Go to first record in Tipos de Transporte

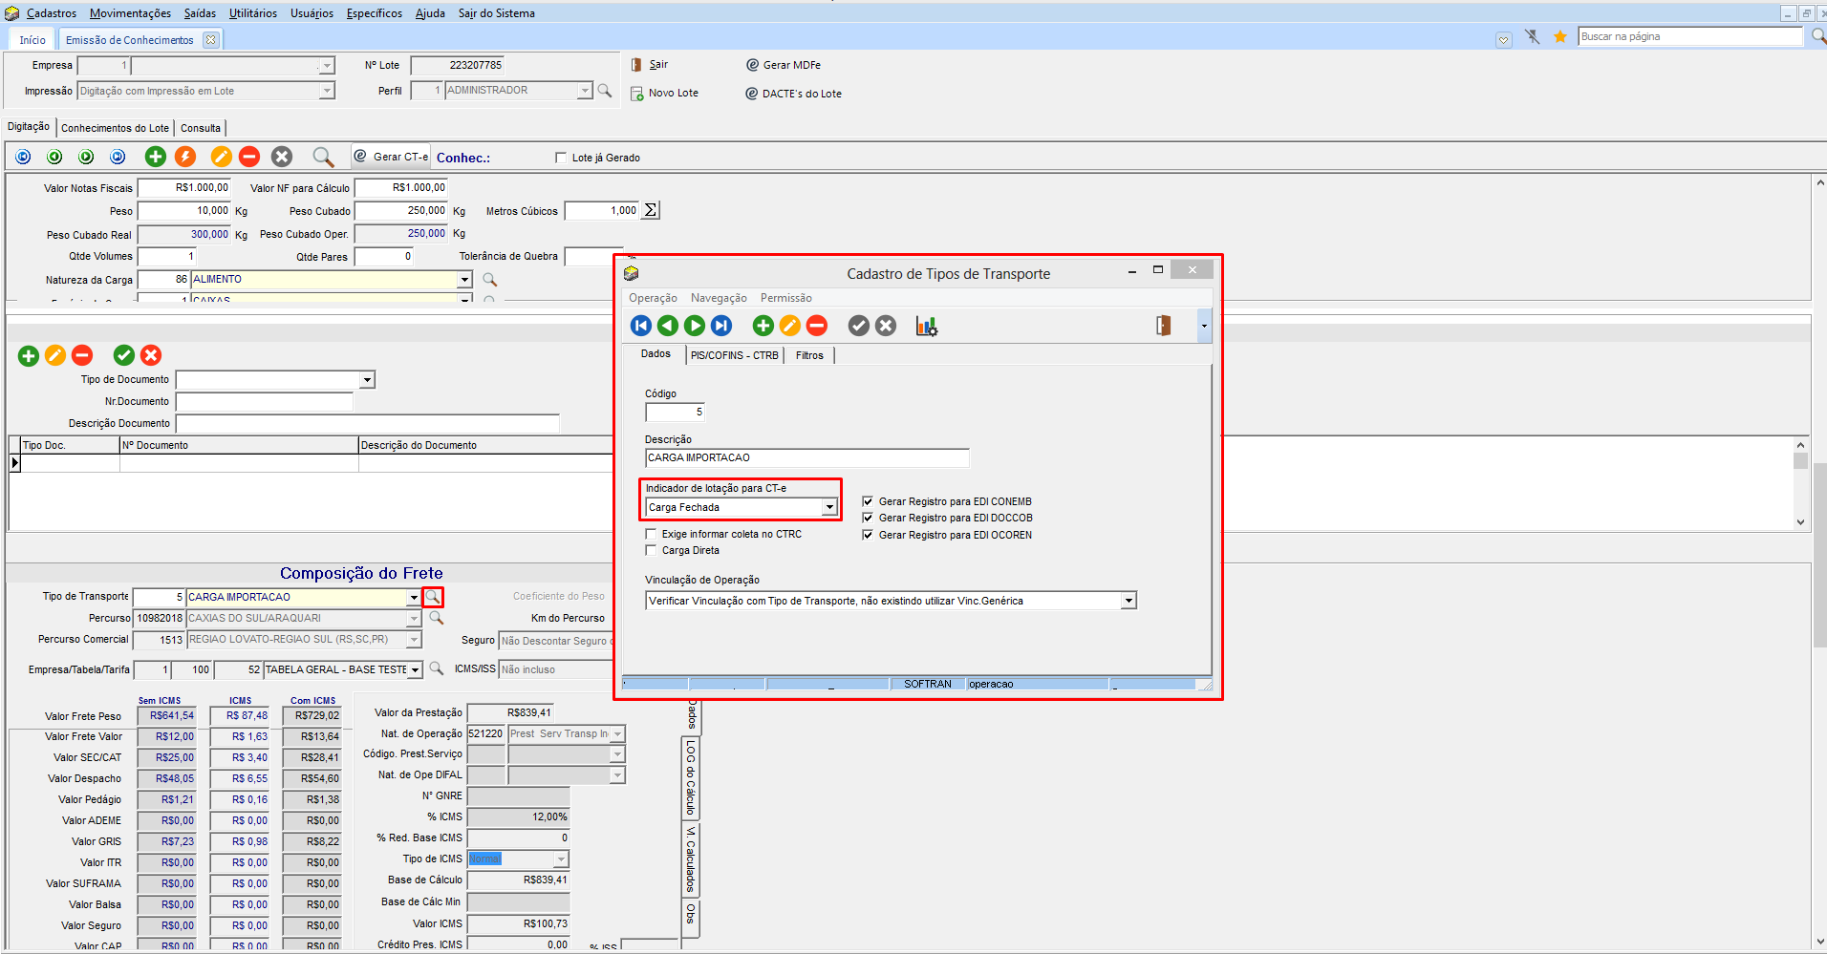(x=641, y=327)
